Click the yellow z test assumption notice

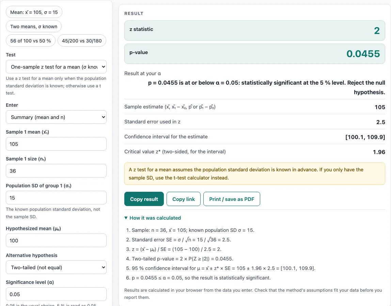coord(255,174)
